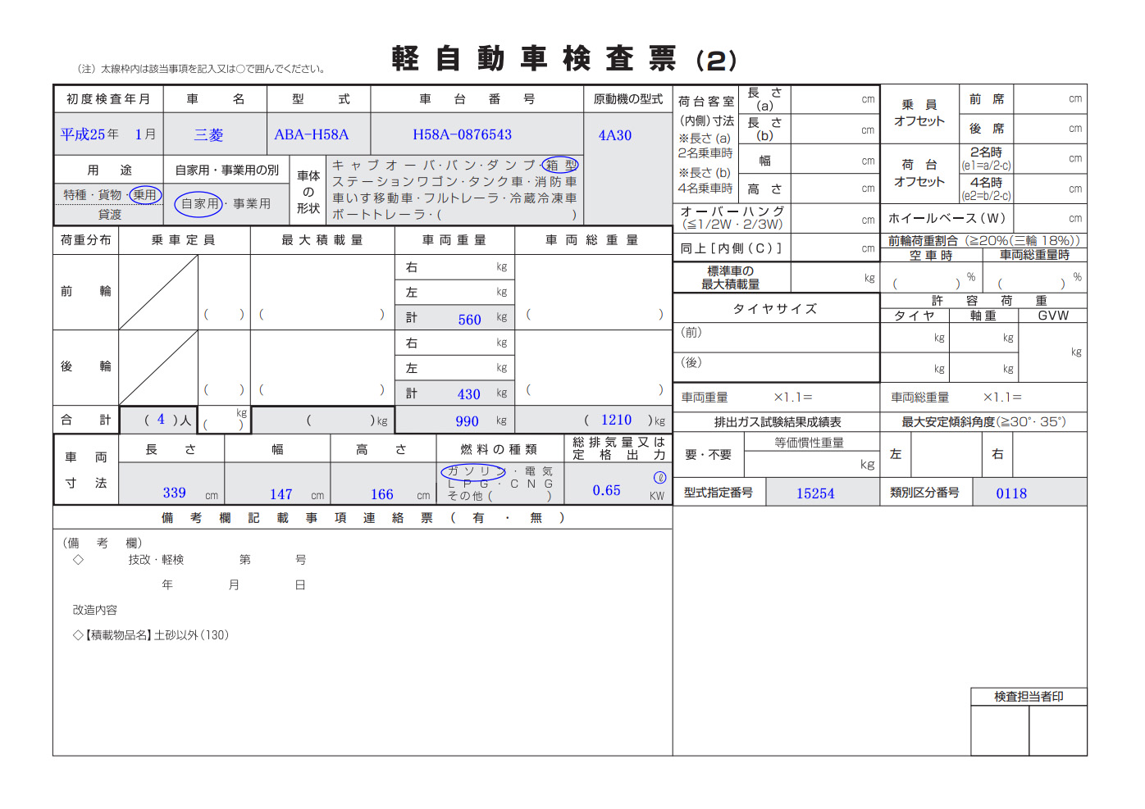The height and width of the screenshot is (809, 1145).
Task: Click the 型式指定番号 value 15254
Action: [814, 493]
